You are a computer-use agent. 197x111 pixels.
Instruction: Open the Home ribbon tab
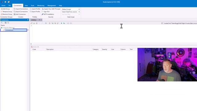(3, 6)
